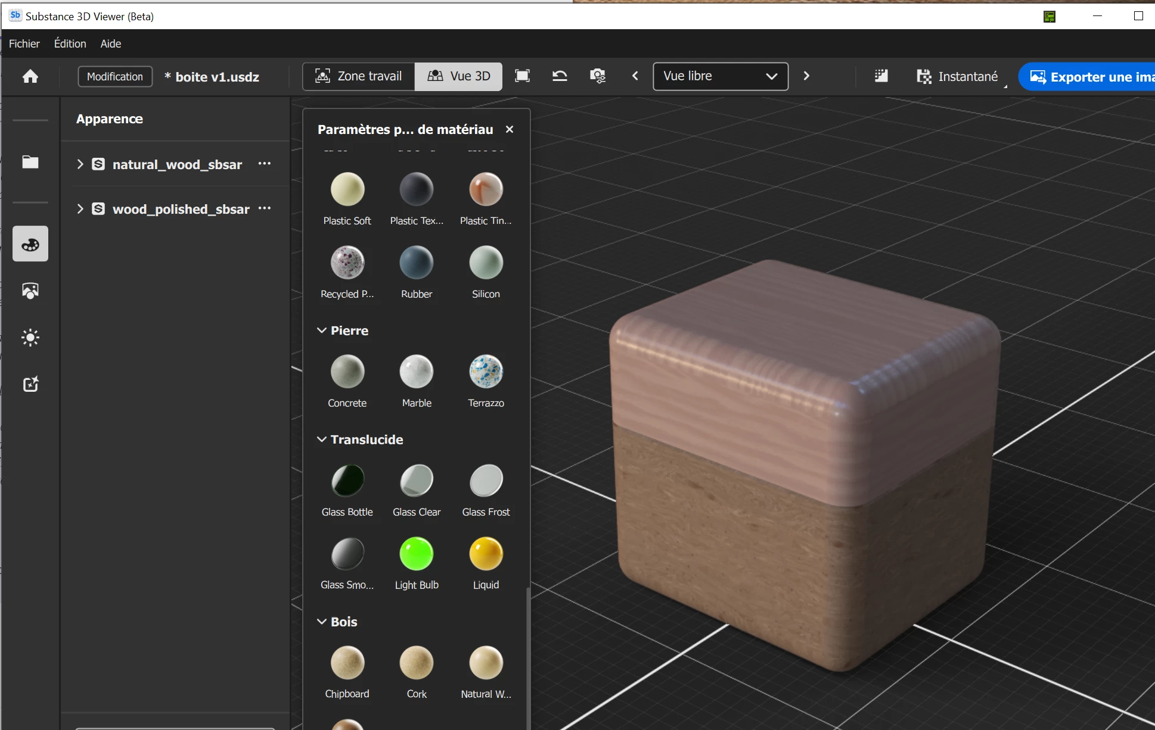Switch to Zone travail mode
Viewport: 1155px width, 730px height.
click(359, 76)
